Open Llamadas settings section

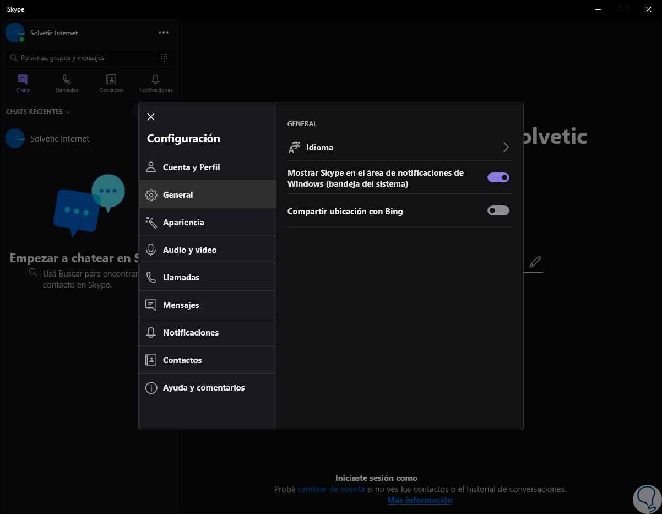[207, 277]
